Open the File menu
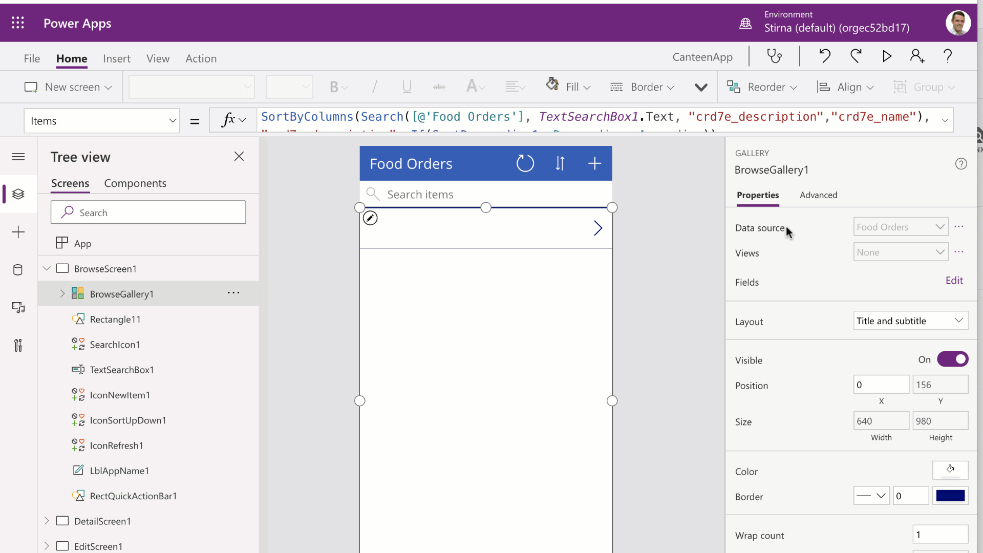Image resolution: width=983 pixels, height=553 pixels. coord(32,58)
